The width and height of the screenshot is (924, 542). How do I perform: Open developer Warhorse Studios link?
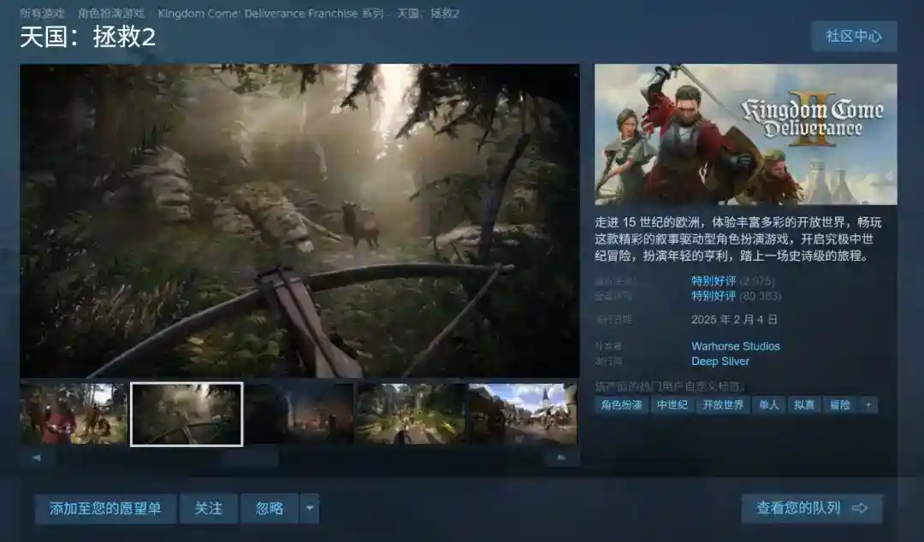[x=736, y=346]
